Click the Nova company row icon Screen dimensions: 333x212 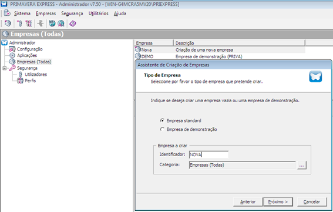[138, 50]
